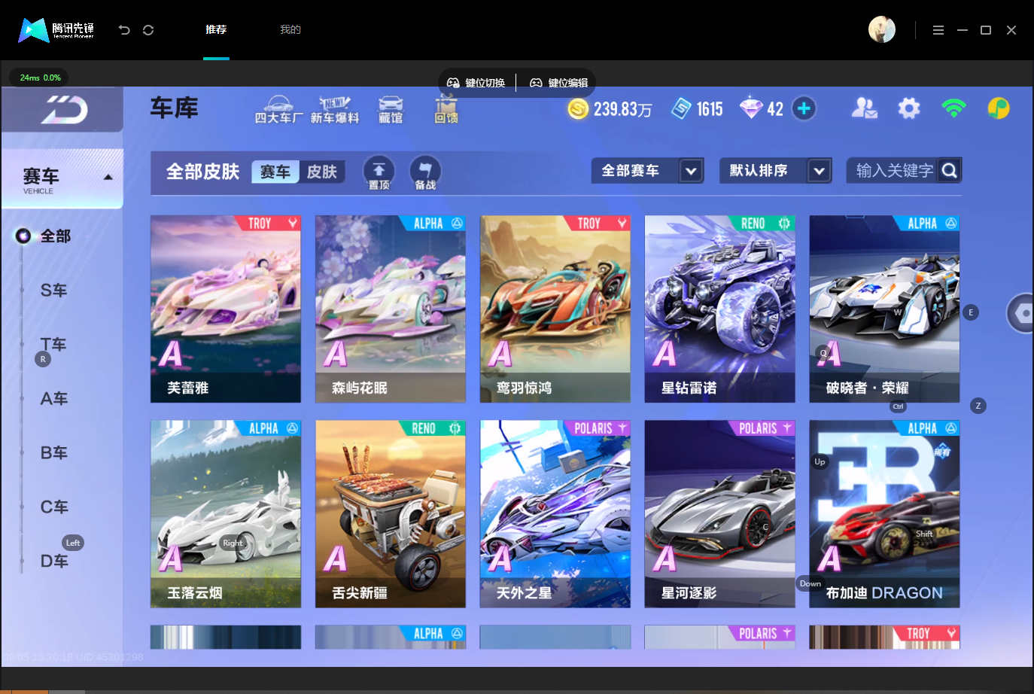Screen dimensions: 1034x694
Task: Click the blue ticket currency icon
Action: [682, 109]
